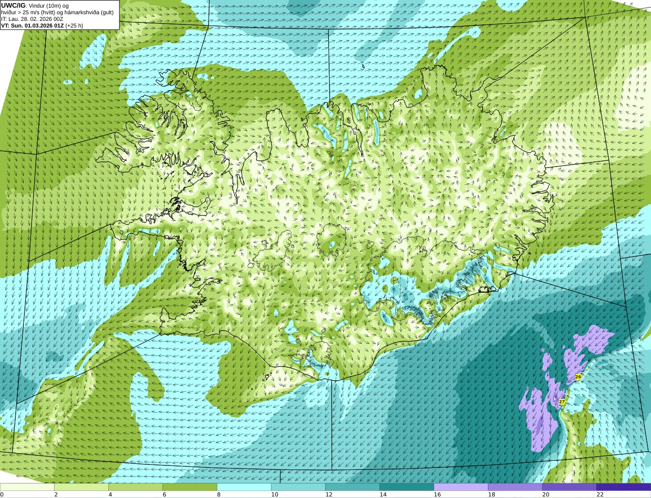
Task: Click the legend scale label '10'
Action: tap(275, 494)
